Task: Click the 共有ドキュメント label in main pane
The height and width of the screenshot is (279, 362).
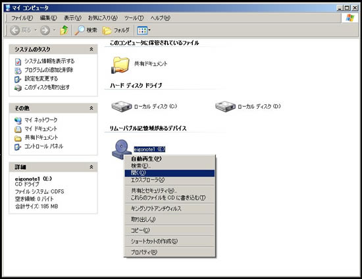Action: pos(151,63)
